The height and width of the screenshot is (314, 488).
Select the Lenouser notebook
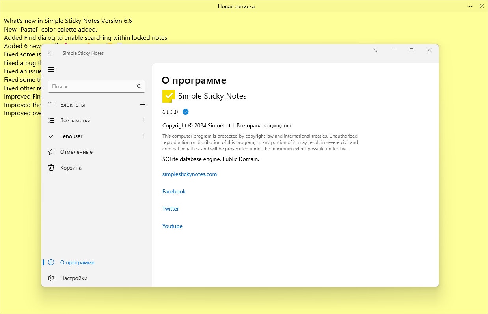[71, 136]
